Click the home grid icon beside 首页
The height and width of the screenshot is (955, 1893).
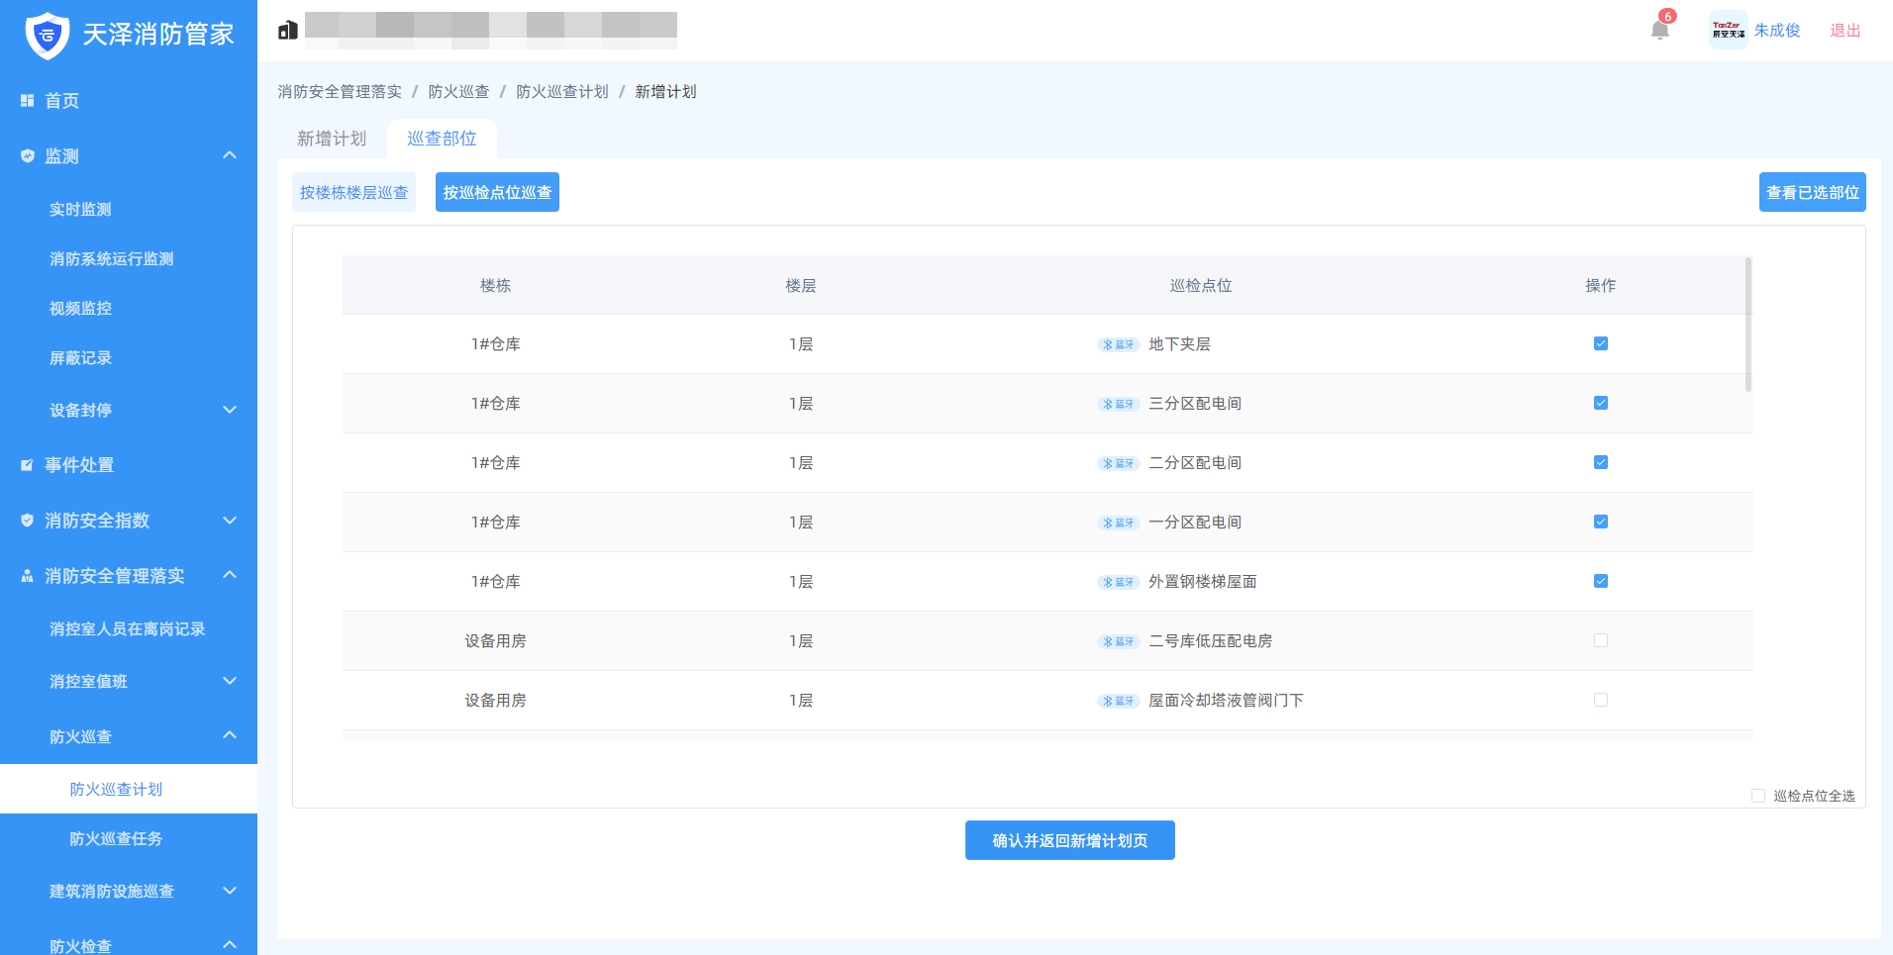point(27,101)
